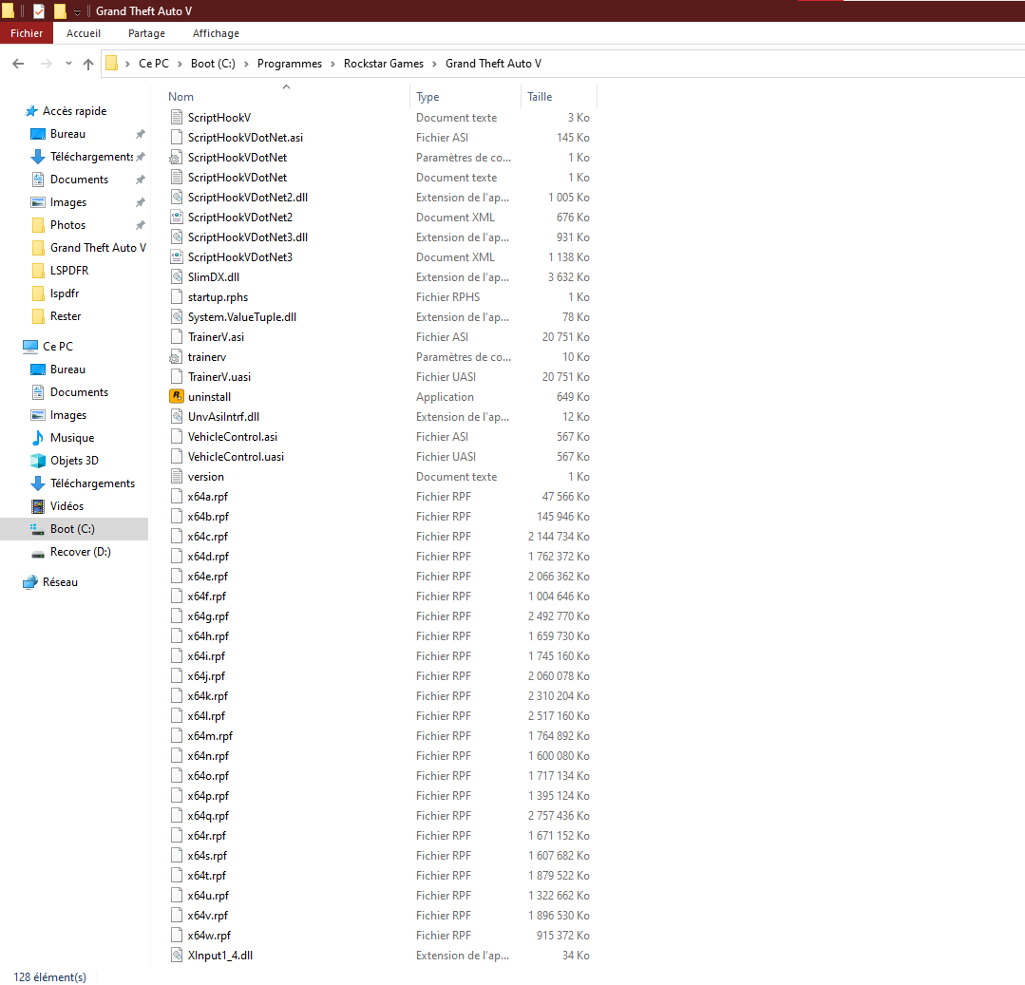
Task: Open pinned Téléchargements under Accès rapide
Action: 91,157
